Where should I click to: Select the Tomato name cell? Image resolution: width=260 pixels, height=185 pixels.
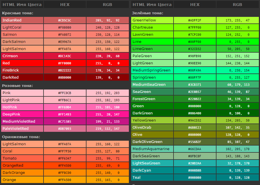(22, 158)
